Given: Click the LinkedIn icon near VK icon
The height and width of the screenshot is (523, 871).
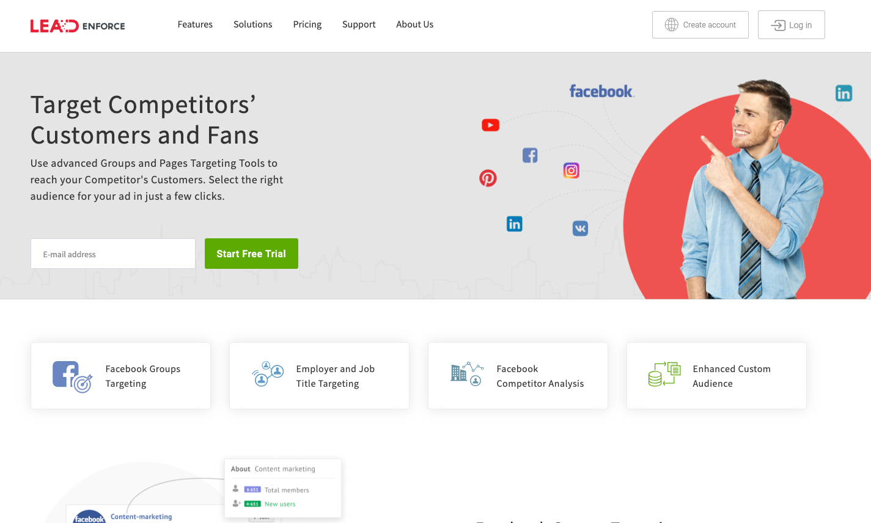Looking at the screenshot, I should pyautogui.click(x=515, y=224).
